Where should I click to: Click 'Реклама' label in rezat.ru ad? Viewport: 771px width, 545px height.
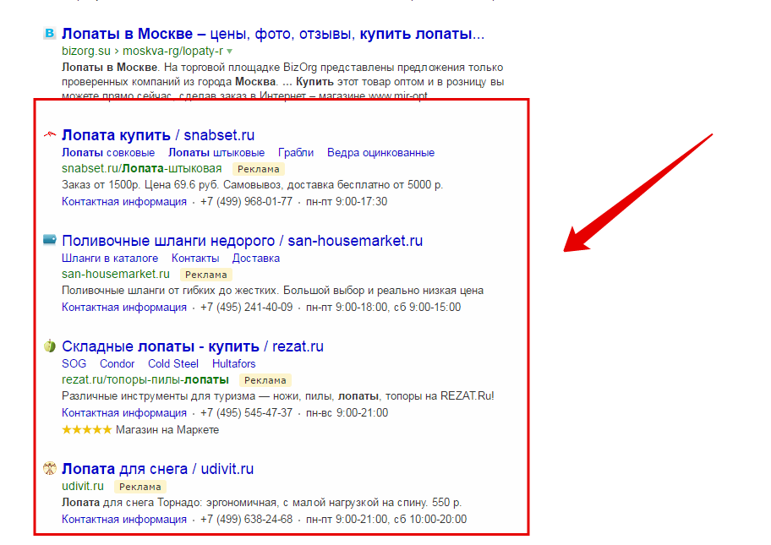pos(265,380)
